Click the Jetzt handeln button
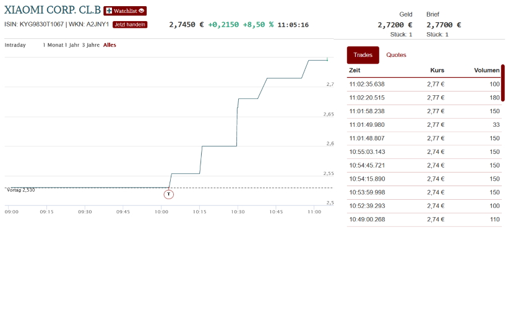Viewport: 508px width, 329px height. point(130,25)
